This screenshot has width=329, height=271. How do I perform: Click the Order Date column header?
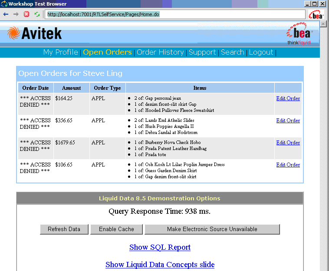tap(36, 88)
